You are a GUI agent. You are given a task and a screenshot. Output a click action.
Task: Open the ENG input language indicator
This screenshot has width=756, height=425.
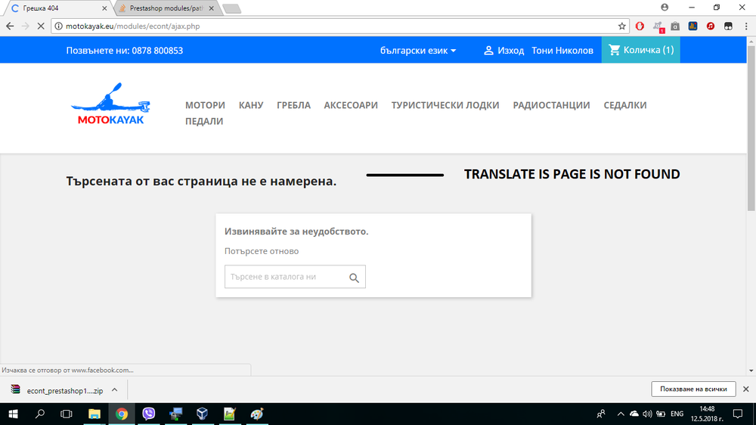point(677,414)
